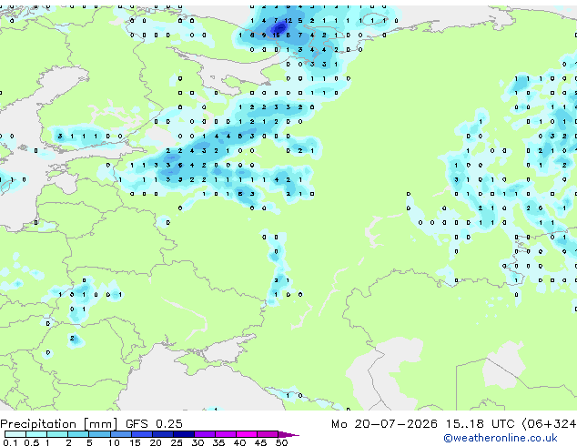Click the "(06+324" forecast run text
Screen dimensions: 577x446
[549, 424]
